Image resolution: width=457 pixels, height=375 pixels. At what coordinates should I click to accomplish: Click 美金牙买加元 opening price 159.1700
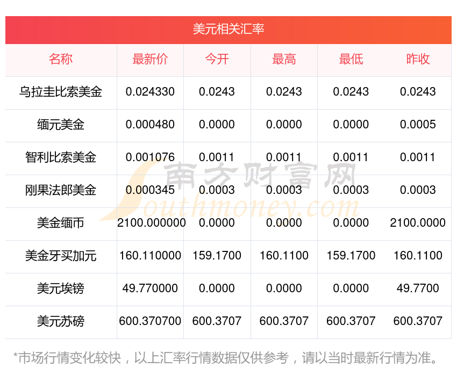217,256
